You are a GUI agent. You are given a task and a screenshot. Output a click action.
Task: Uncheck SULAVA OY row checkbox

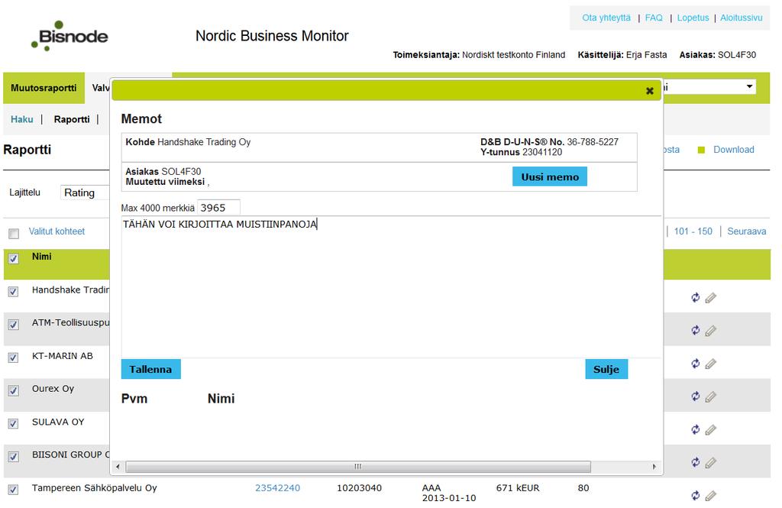pyautogui.click(x=14, y=423)
